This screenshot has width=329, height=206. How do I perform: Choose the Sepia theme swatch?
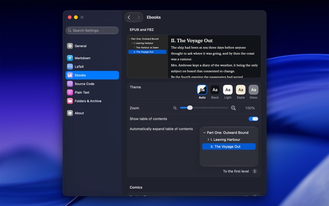pyautogui.click(x=241, y=90)
